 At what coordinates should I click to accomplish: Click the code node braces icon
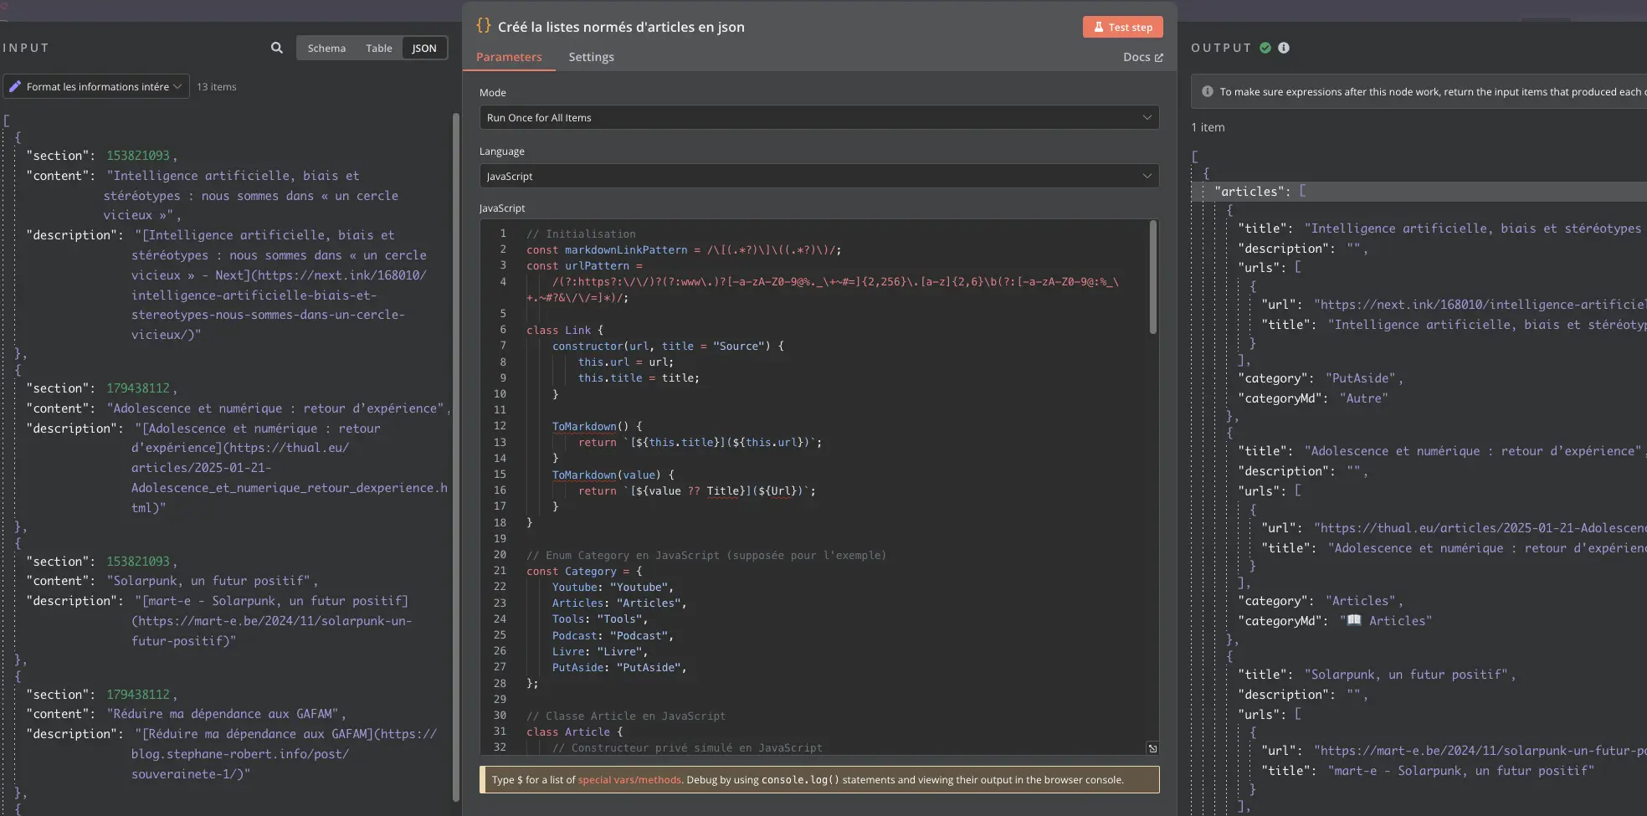(484, 26)
